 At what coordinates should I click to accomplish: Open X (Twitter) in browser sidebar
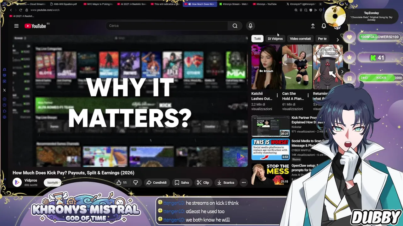click(4, 90)
